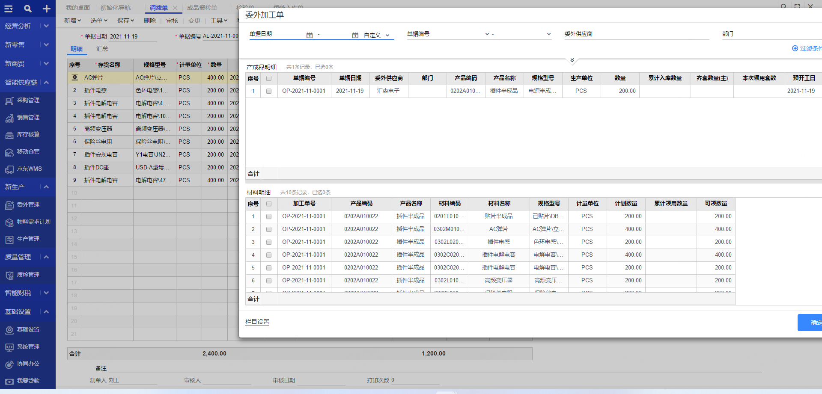This screenshot has height=394, width=822.
Task: Open 库存核算 in the sidebar
Action: coord(28,134)
